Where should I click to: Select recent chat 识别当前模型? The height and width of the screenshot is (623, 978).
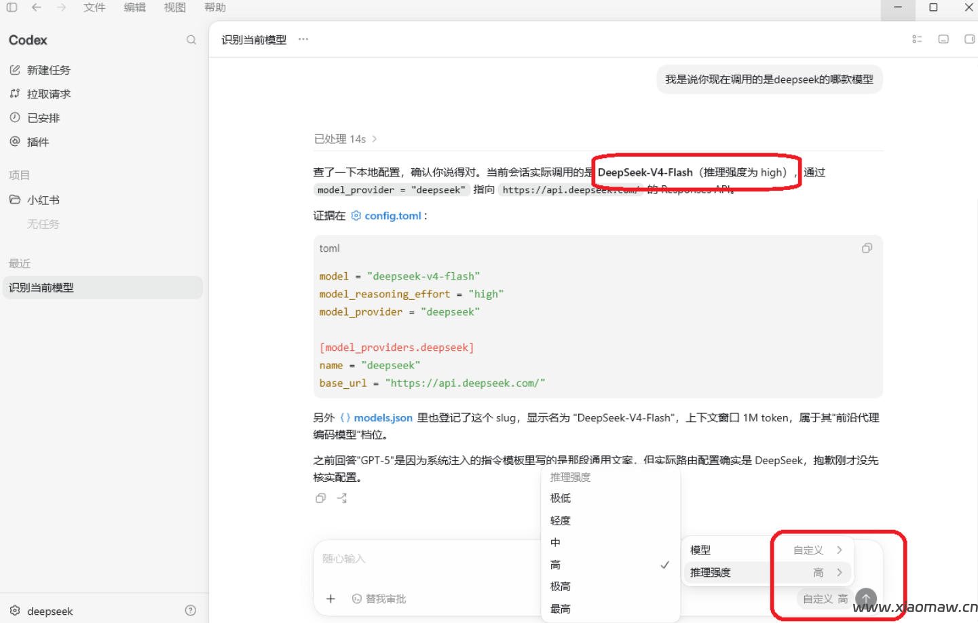coord(103,288)
